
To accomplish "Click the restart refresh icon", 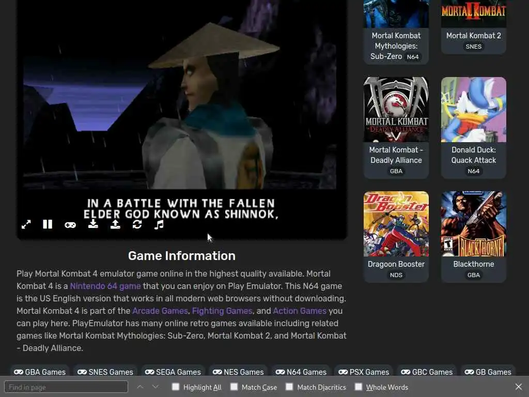I will coord(137,224).
